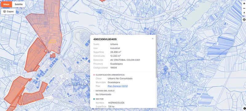
Task: Click the Código postal label
Action: 101,68
